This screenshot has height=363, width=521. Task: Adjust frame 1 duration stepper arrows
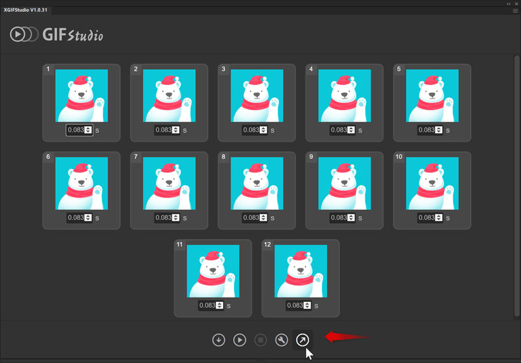tap(88, 130)
